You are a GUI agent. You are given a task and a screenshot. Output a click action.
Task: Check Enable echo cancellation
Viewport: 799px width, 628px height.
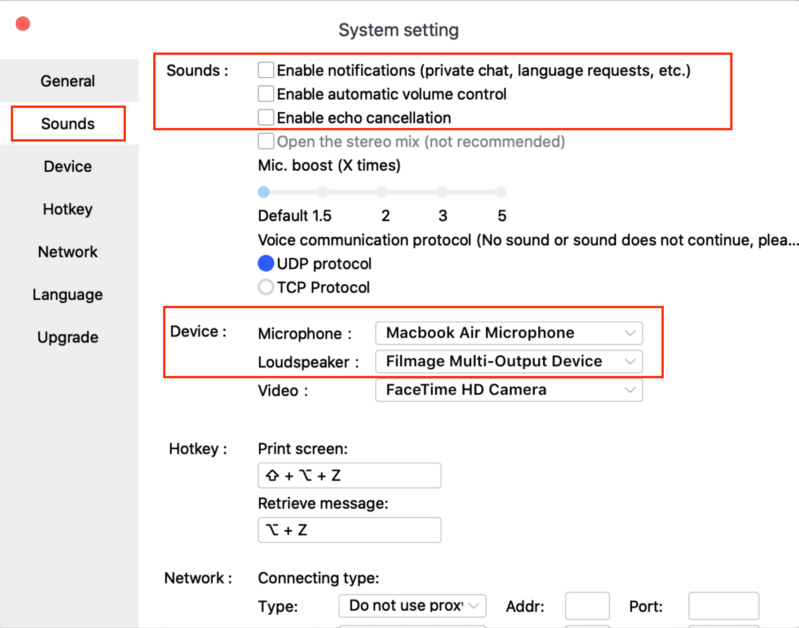[266, 117]
